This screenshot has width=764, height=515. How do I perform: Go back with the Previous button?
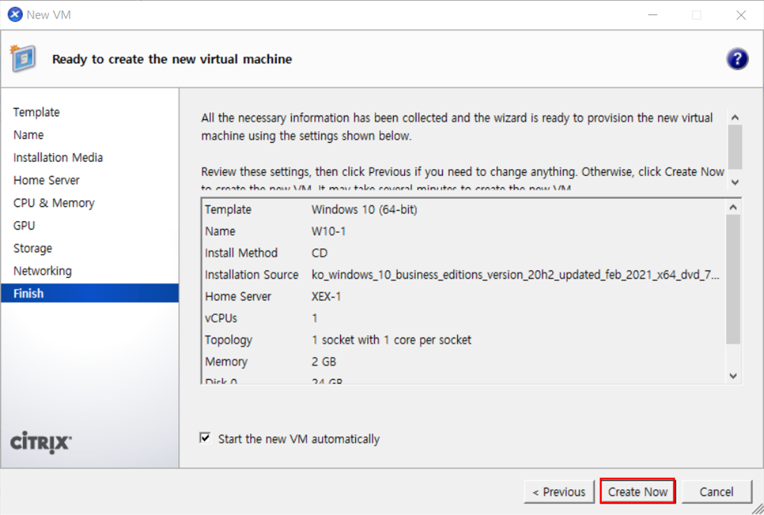click(x=559, y=491)
